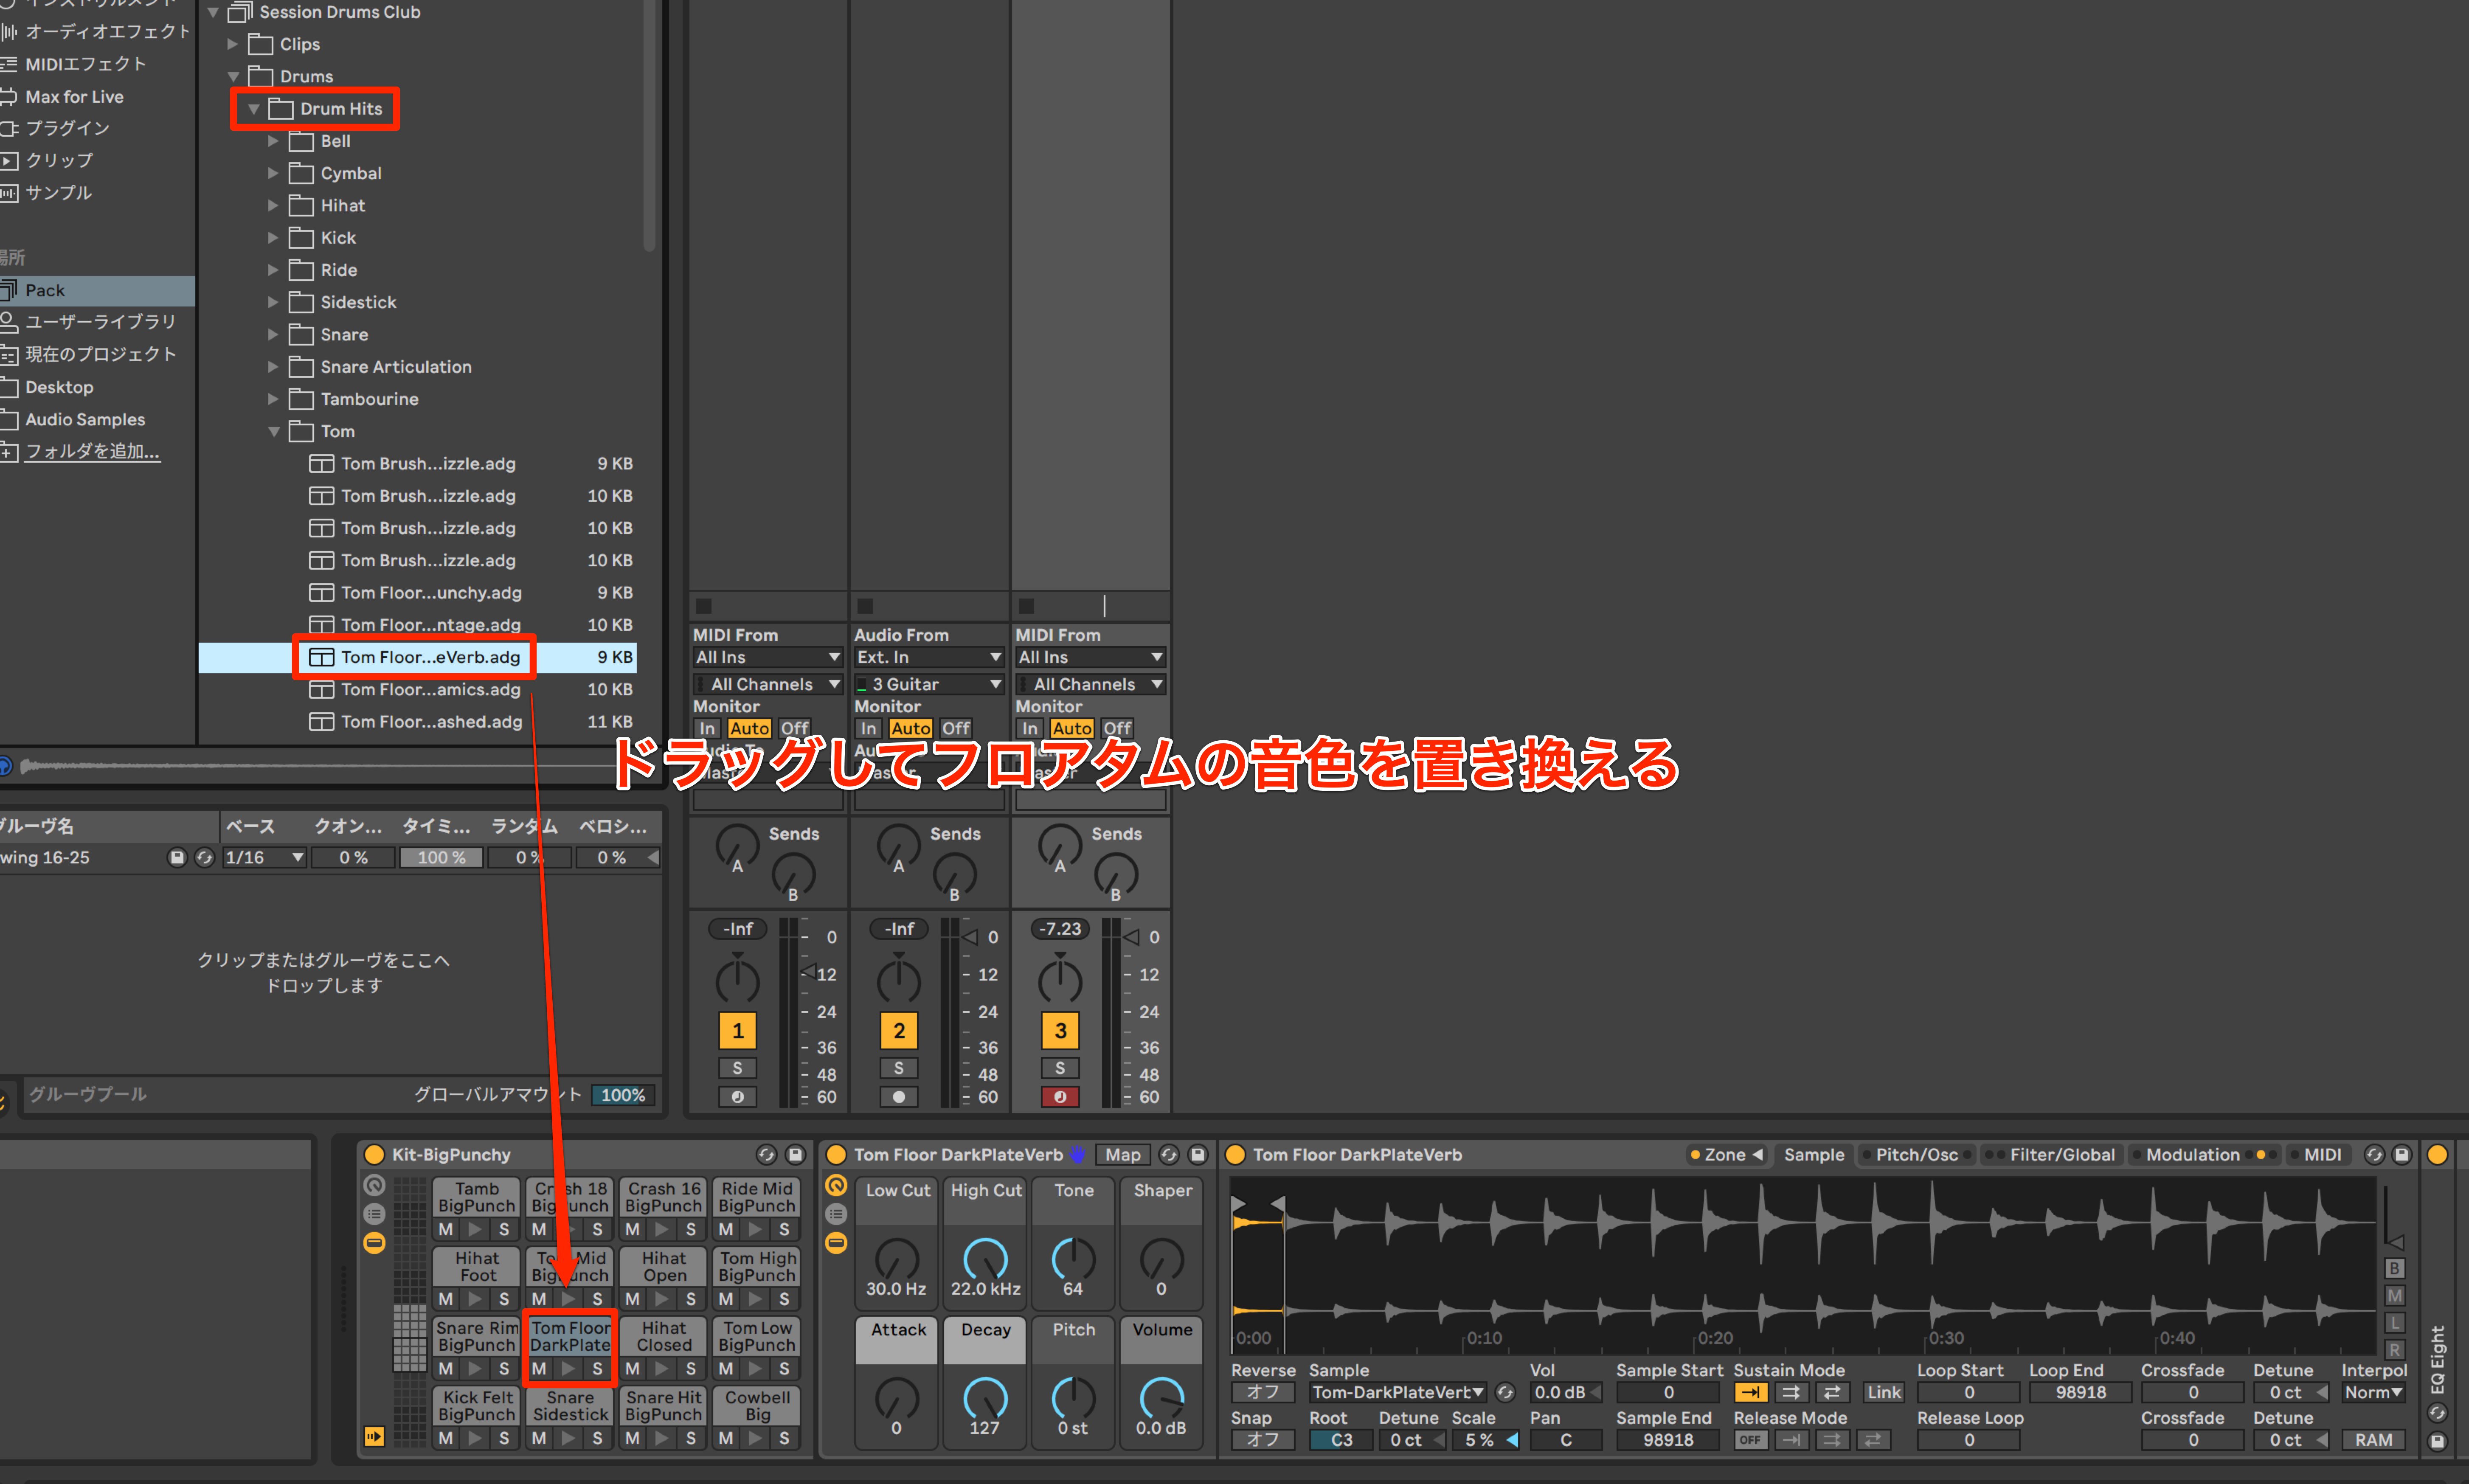Image resolution: width=2469 pixels, height=1484 pixels.
Task: Collapse the Drum Hits folder
Action: click(253, 109)
